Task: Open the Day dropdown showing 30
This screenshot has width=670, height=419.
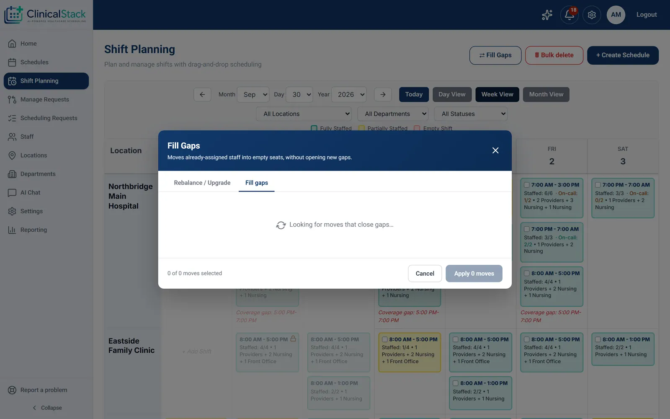Action: point(300,94)
